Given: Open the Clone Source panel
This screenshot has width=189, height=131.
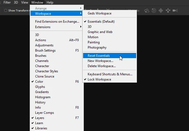Looking at the screenshot, I should [x=56, y=76].
